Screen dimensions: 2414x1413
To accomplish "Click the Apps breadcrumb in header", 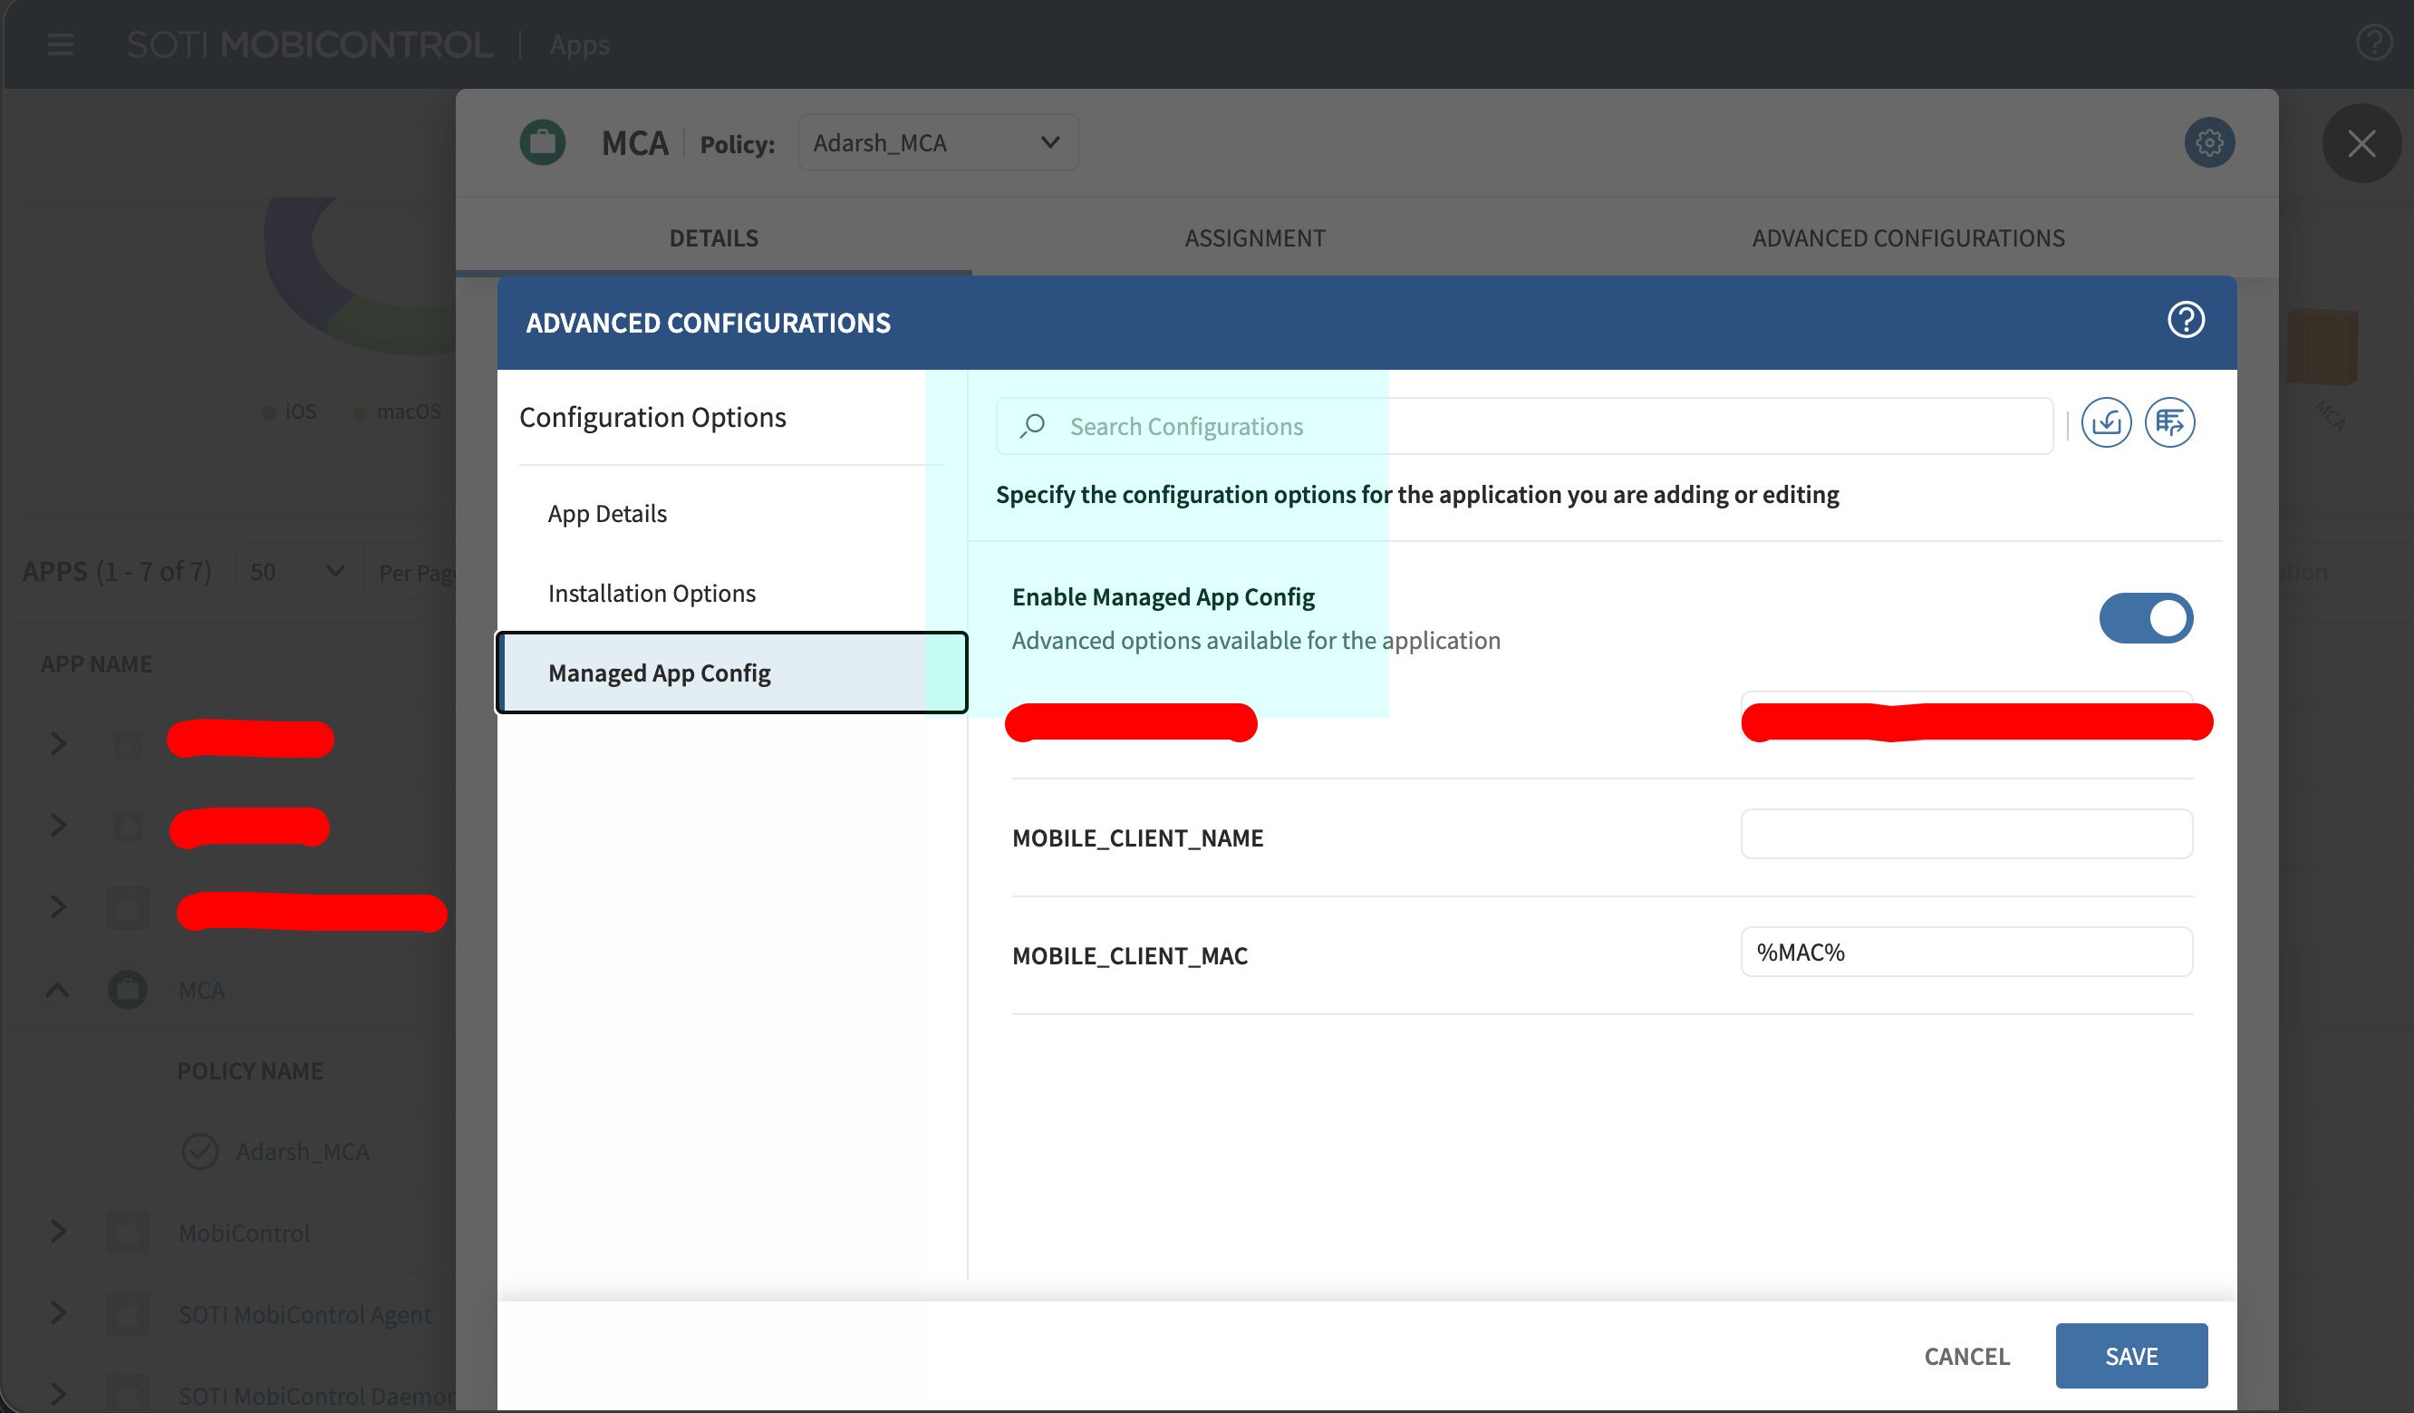I will [580, 44].
